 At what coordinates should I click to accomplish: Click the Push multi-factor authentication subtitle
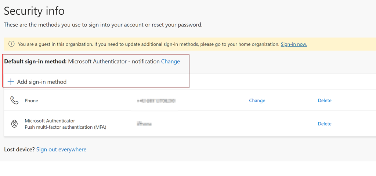(65, 127)
